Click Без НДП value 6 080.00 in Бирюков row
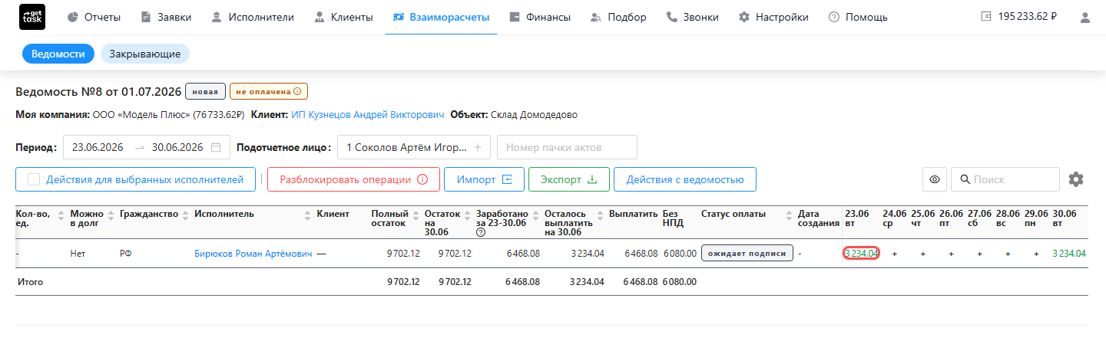Screen dimensions: 1106x341 click(680, 254)
